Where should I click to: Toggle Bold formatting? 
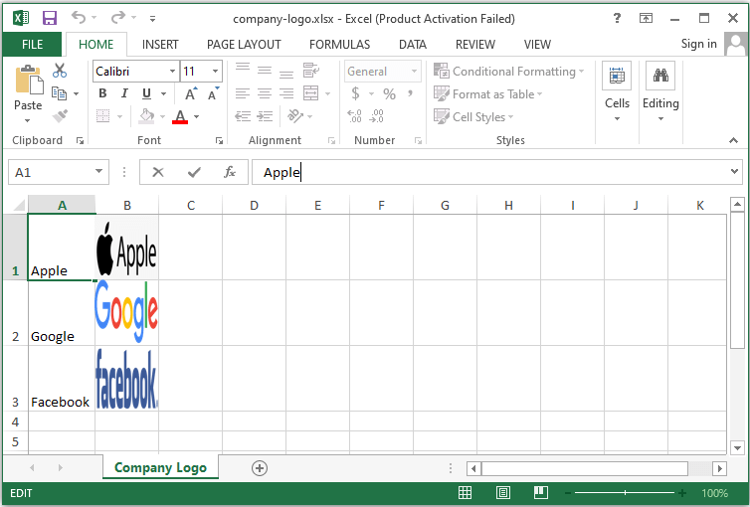pyautogui.click(x=102, y=93)
